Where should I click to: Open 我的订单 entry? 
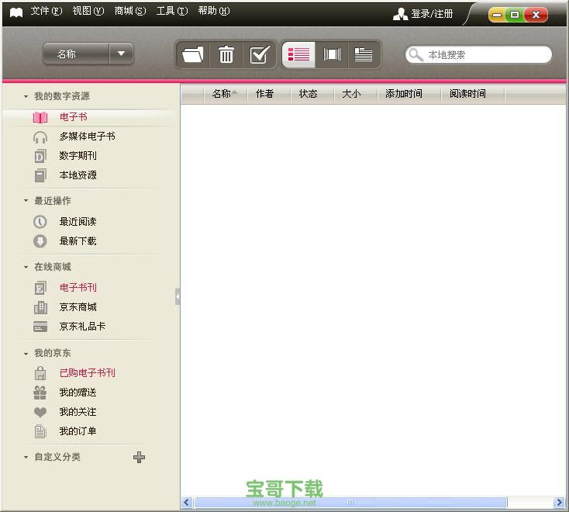(x=78, y=431)
